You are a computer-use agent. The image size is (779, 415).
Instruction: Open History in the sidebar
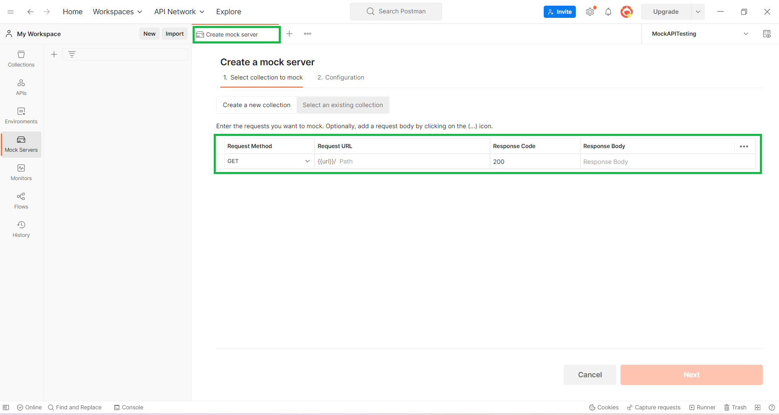pos(21,230)
